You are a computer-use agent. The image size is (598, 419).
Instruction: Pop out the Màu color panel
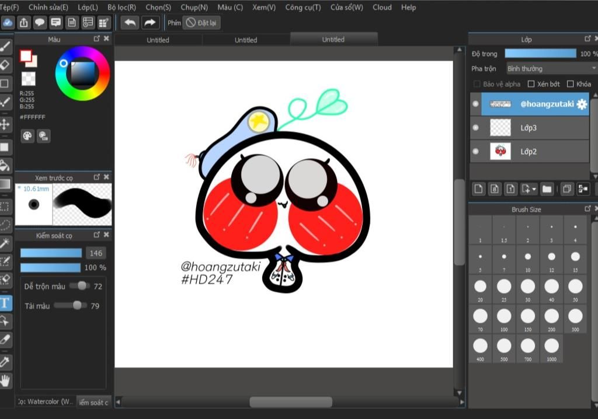[96, 39]
